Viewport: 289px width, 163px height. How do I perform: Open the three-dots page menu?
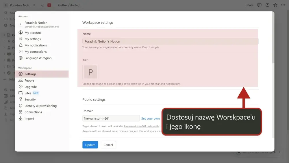coord(283,5)
